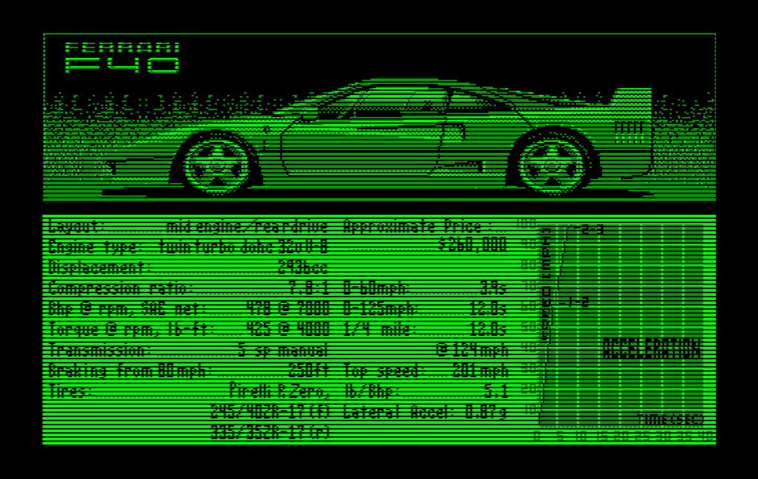This screenshot has width=758, height=479.
Task: Click the 'Braking from 80mph:' label
Action: tap(129, 371)
